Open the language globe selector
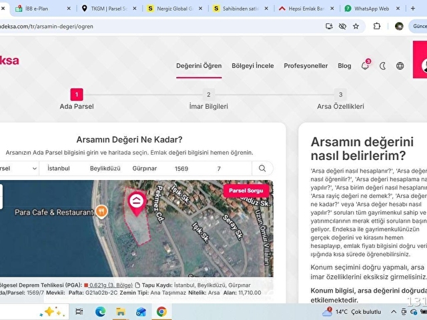The height and width of the screenshot is (320, 427). (x=400, y=66)
